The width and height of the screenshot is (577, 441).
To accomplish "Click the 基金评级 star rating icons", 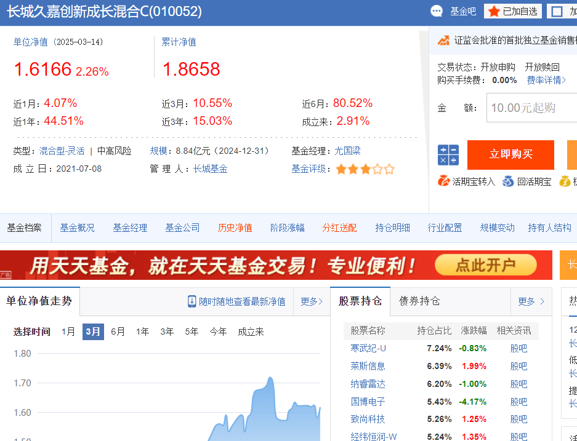I will coord(365,169).
